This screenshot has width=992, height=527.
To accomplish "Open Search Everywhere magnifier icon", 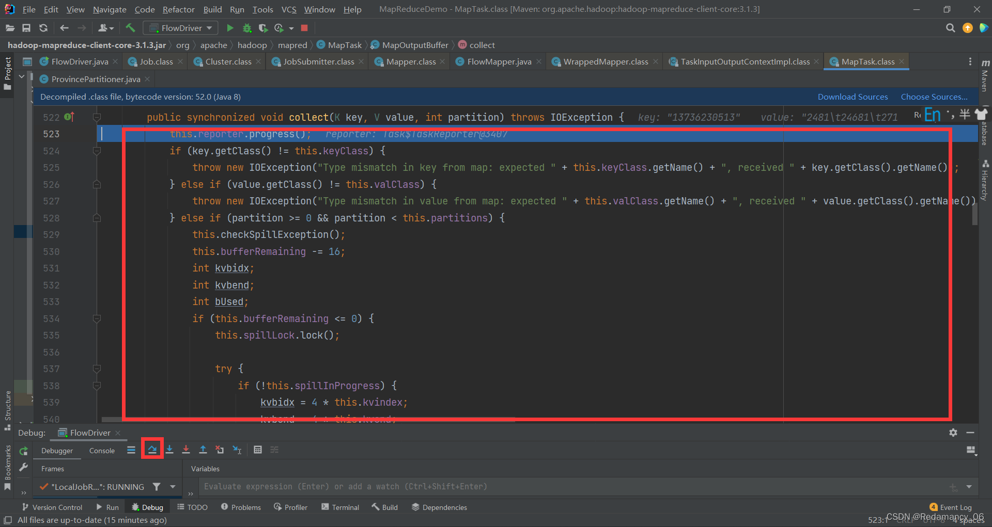I will click(x=950, y=28).
